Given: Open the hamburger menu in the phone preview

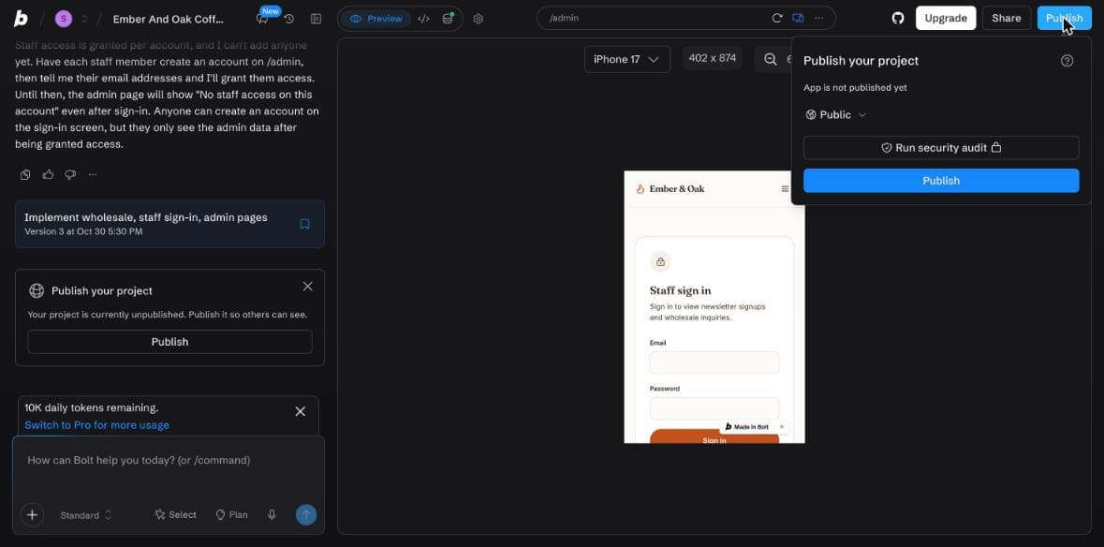Looking at the screenshot, I should (785, 188).
